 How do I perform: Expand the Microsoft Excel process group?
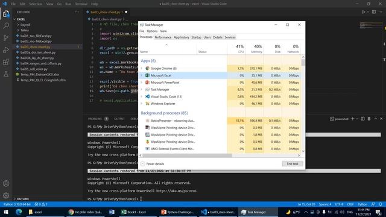pyautogui.click(x=142, y=75)
